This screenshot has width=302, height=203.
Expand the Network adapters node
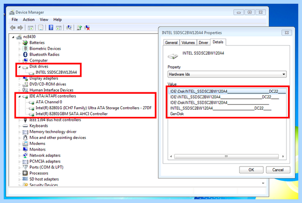coord(19,155)
